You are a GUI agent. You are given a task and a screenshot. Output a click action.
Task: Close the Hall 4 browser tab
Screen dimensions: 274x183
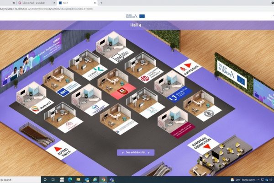95,3
